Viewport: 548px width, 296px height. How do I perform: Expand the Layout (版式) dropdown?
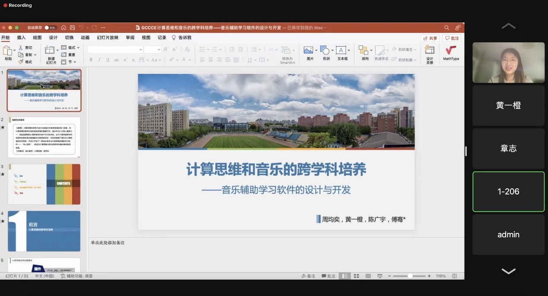[78, 48]
